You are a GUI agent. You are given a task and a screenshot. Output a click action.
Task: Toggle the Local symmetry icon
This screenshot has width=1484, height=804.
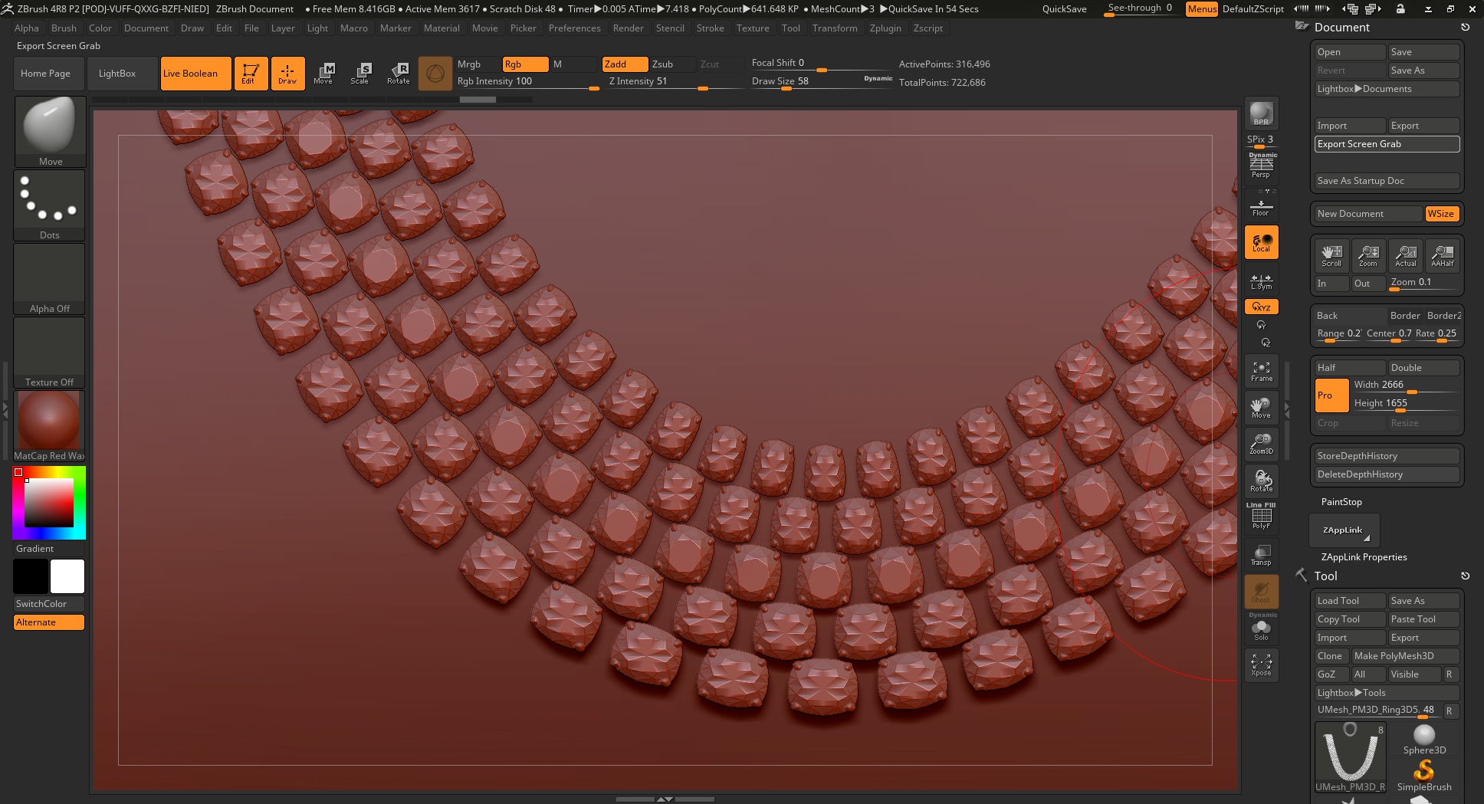tap(1261, 242)
